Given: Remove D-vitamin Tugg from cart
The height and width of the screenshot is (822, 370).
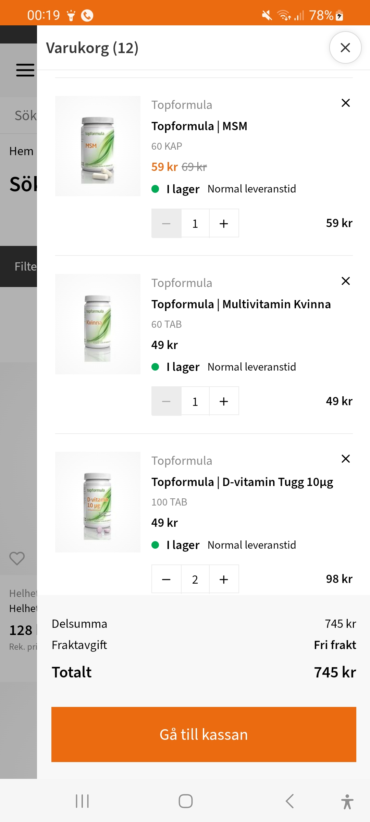Looking at the screenshot, I should click(346, 459).
